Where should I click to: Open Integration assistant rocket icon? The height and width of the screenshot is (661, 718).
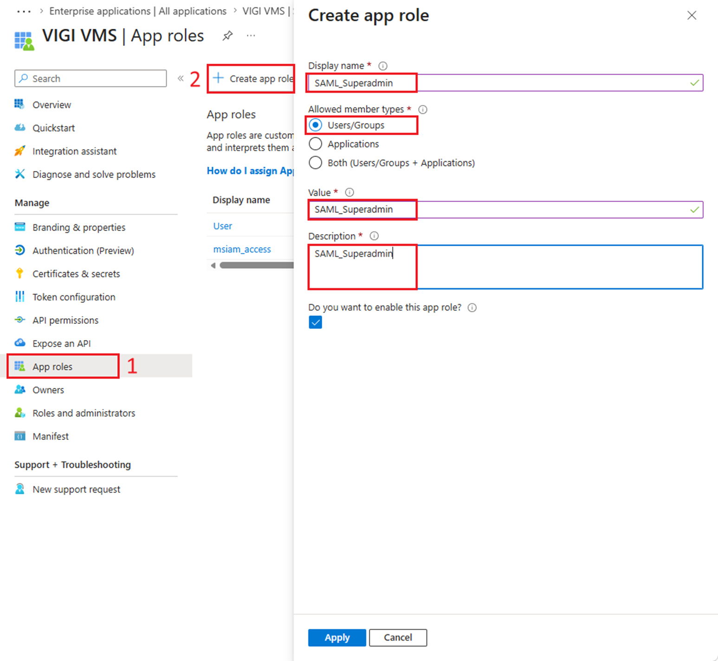click(19, 151)
